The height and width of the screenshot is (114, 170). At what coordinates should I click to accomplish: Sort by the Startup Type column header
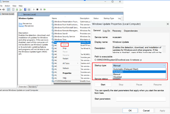tap(109, 18)
